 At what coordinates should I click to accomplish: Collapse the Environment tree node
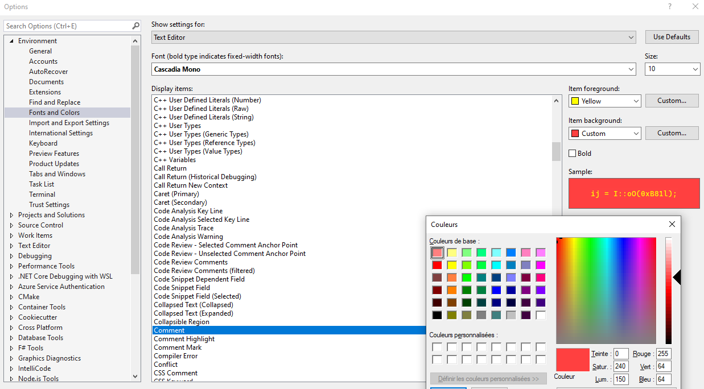pos(11,41)
